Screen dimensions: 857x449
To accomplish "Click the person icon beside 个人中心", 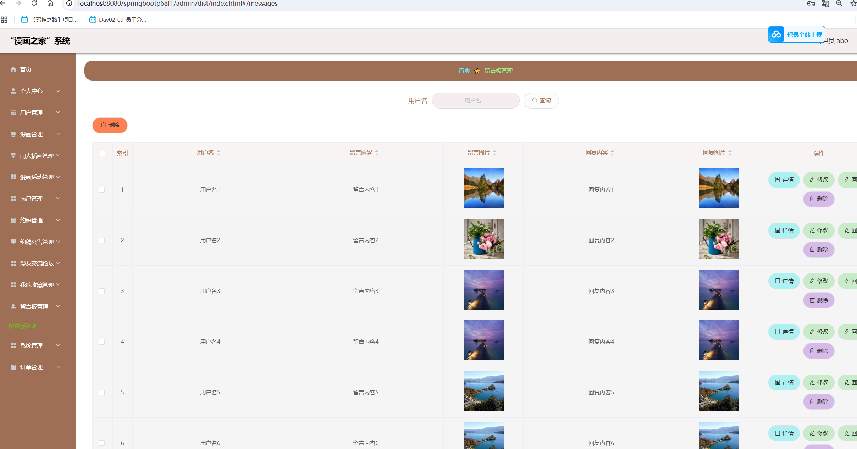I will pos(13,91).
